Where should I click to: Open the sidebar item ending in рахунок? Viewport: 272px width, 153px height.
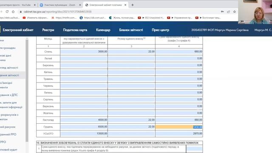[x=8, y=127]
